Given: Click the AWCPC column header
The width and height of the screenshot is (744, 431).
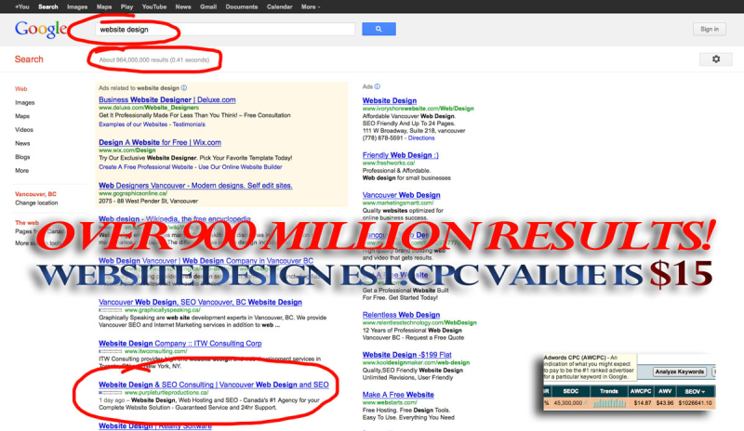Looking at the screenshot, I should point(640,391).
